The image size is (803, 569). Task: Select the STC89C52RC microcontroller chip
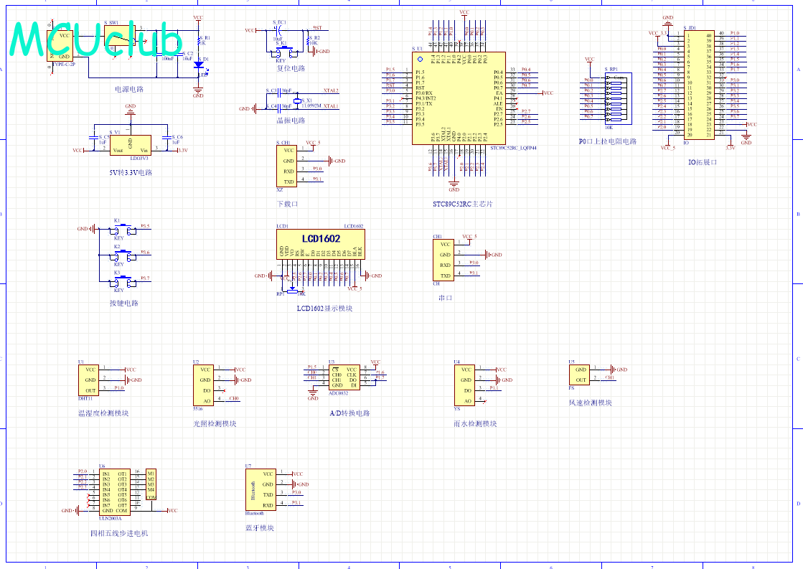(459, 98)
